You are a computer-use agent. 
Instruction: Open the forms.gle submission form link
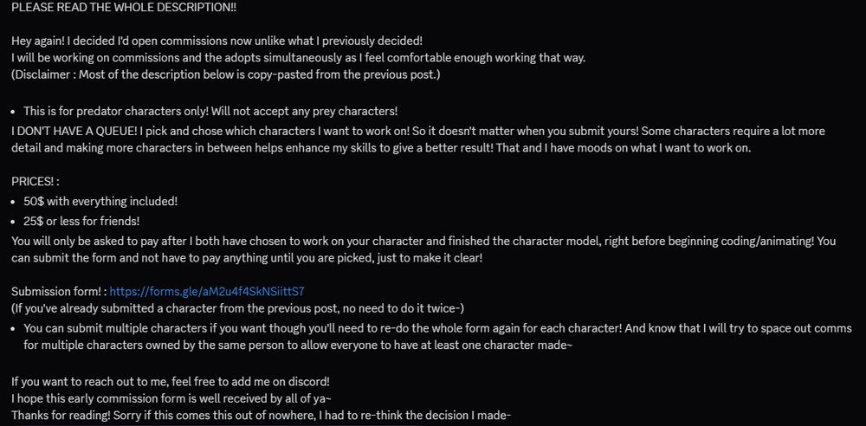(x=207, y=292)
